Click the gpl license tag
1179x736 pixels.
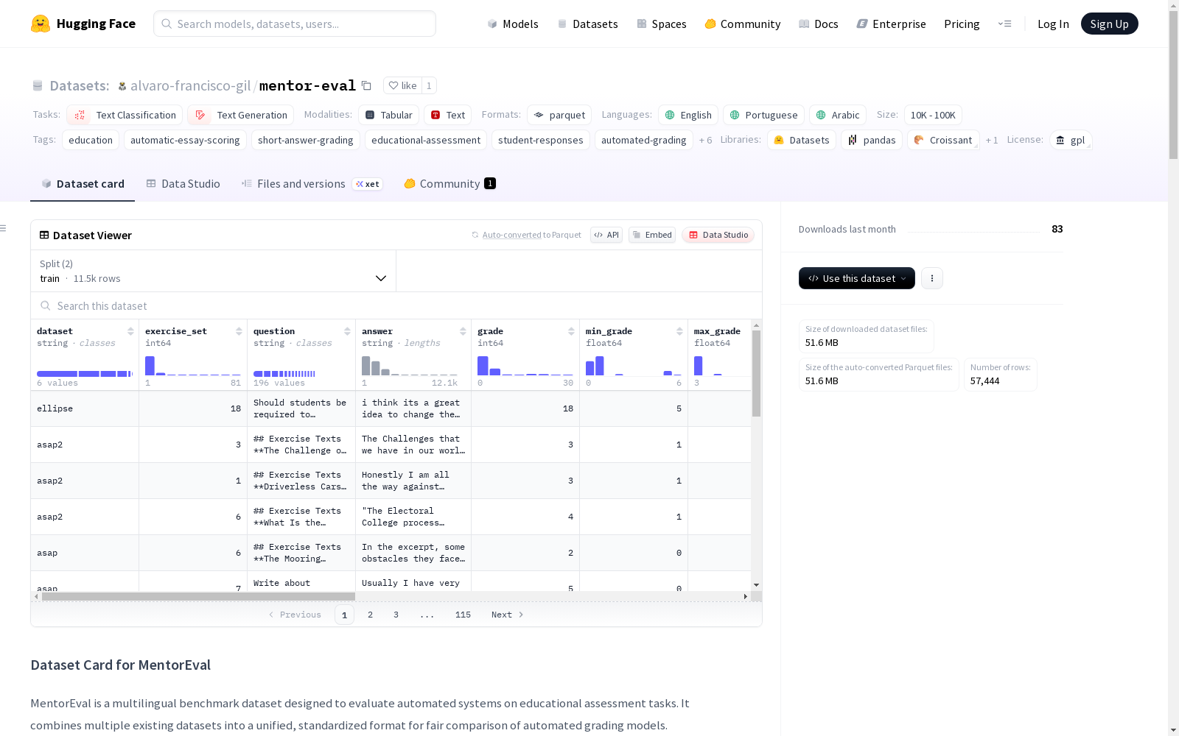[1071, 140]
